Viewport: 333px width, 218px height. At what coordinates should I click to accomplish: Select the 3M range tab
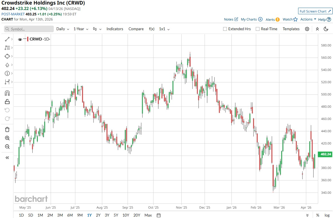60,215
